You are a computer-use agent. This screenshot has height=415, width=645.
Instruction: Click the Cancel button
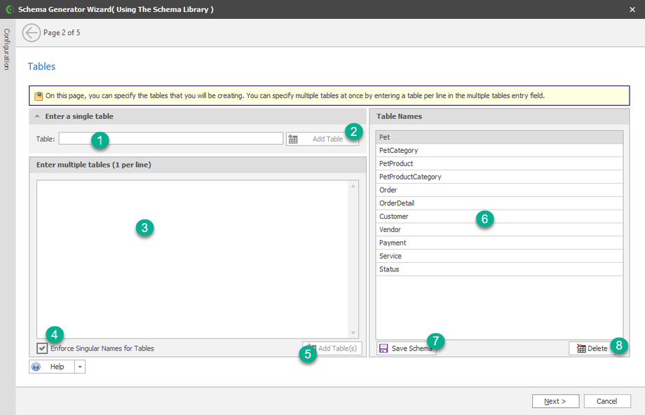[x=606, y=401]
